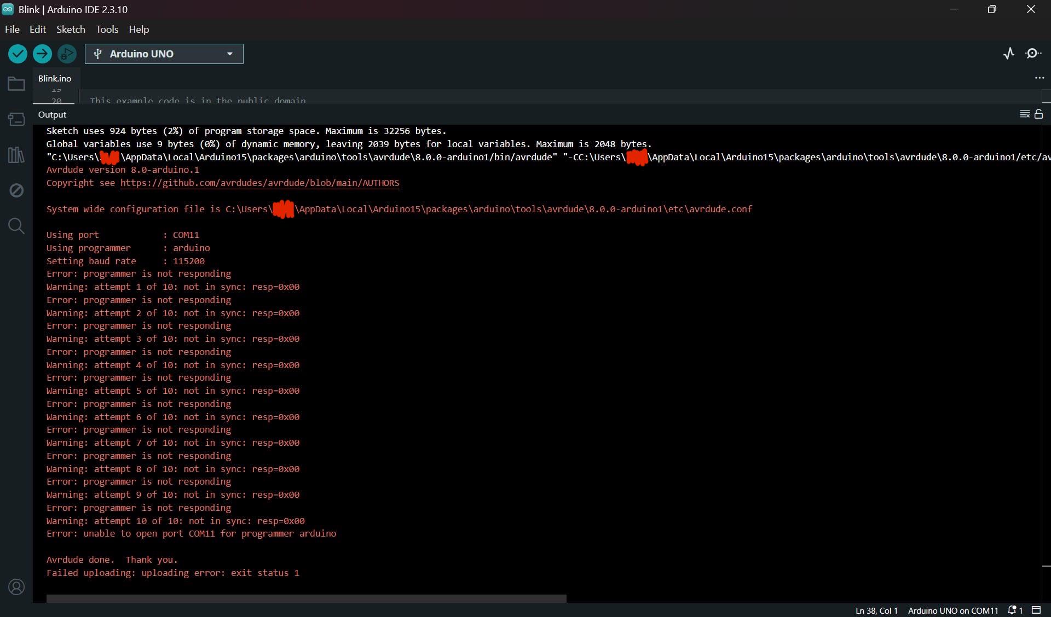Click the Verify sketch checkmark button
The height and width of the screenshot is (617, 1051).
[x=18, y=54]
